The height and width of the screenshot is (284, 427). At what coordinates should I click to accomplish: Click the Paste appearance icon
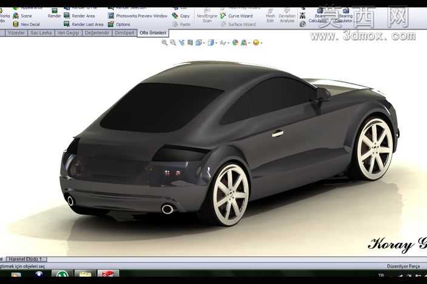click(x=175, y=24)
